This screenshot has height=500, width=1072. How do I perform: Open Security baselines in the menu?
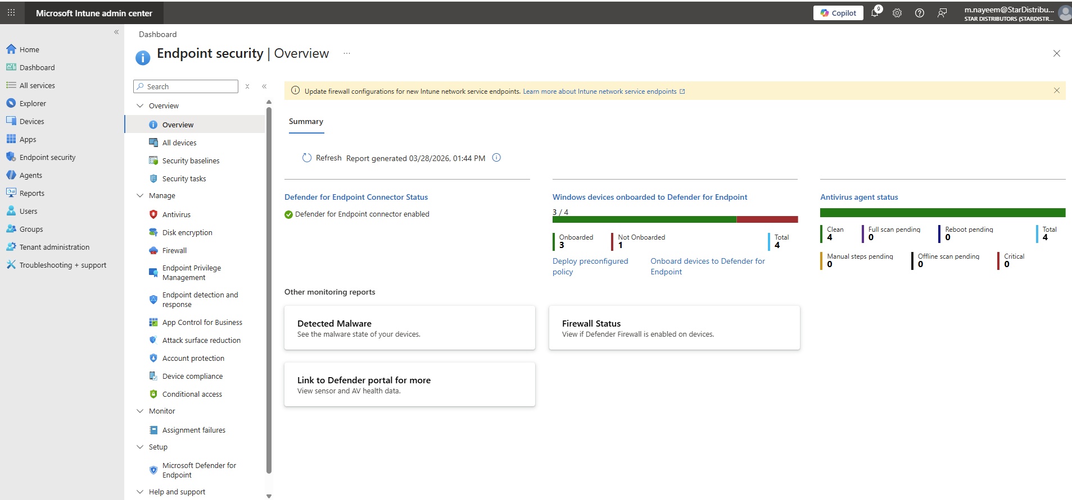pyautogui.click(x=191, y=161)
